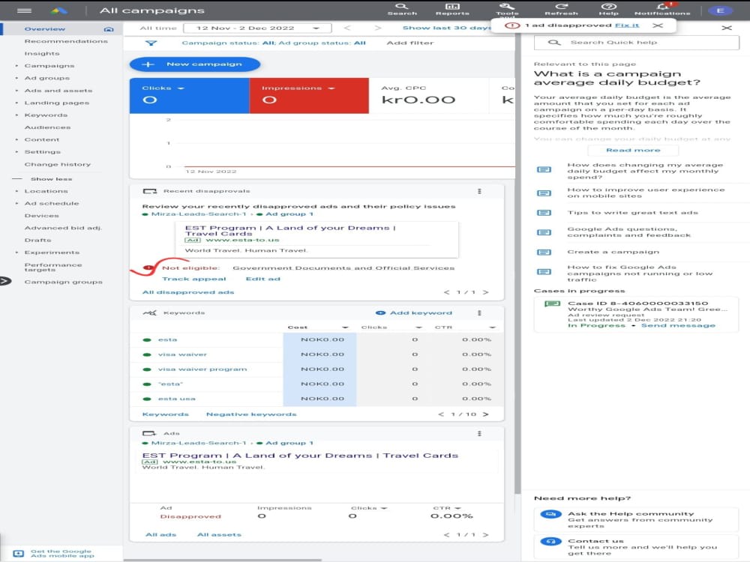The height and width of the screenshot is (562, 750).
Task: Open Contact us support option
Action: pyautogui.click(x=636, y=547)
